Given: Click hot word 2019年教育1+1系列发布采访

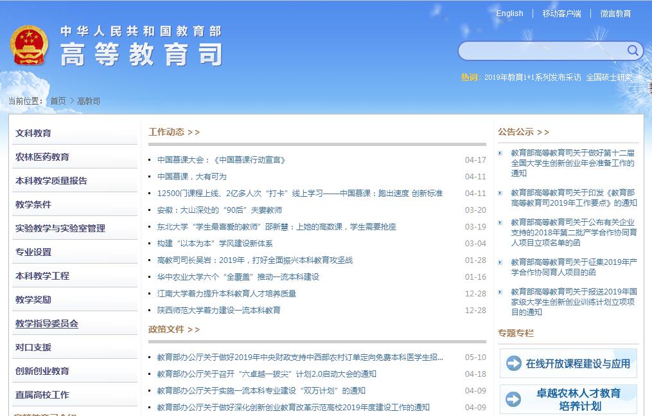Looking at the screenshot, I should [533, 77].
